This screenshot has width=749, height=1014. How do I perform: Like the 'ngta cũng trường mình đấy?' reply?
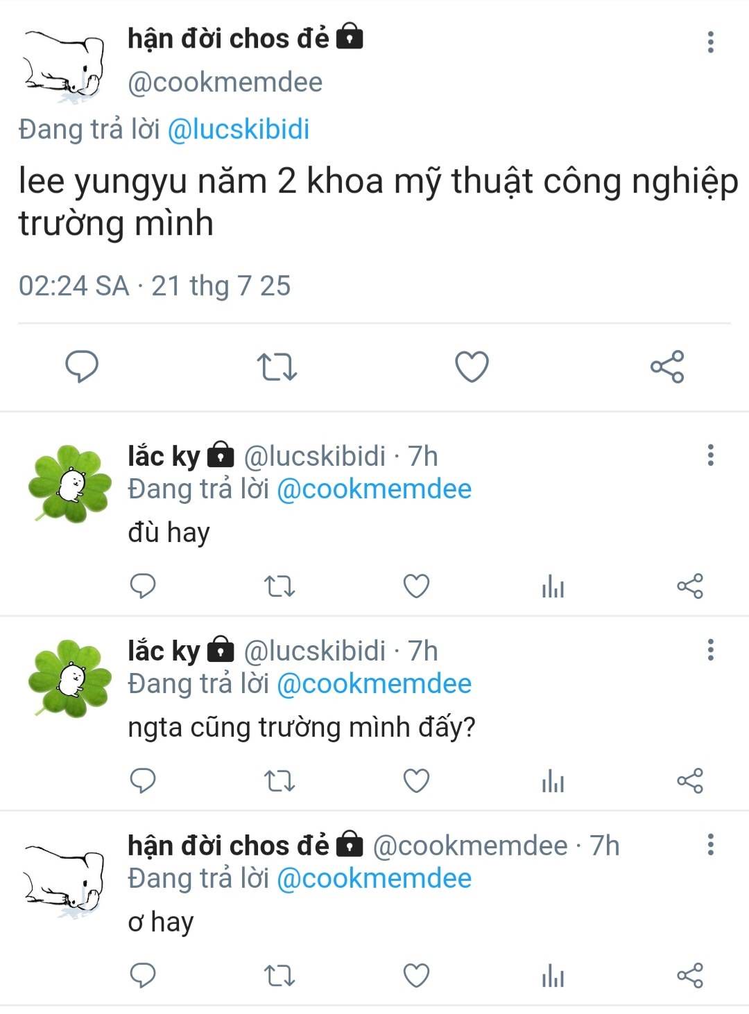coord(416,781)
